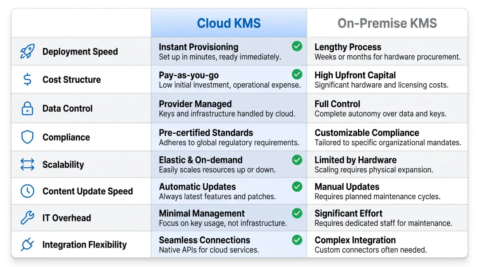479x267 pixels.
Task: Click the Manual Updates heading
Action: (347, 186)
